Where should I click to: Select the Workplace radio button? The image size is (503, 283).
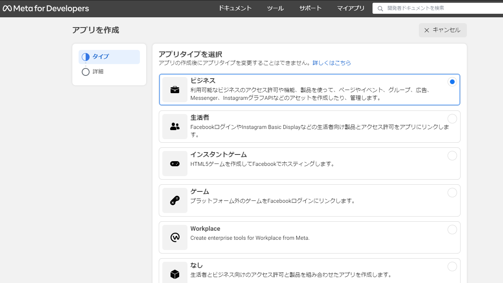pyautogui.click(x=452, y=230)
